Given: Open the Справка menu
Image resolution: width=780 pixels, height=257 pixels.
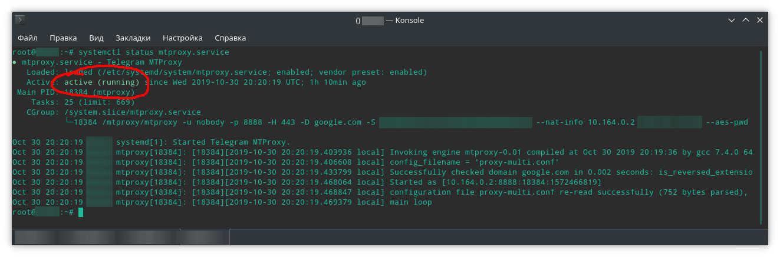Looking at the screenshot, I should pyautogui.click(x=230, y=38).
